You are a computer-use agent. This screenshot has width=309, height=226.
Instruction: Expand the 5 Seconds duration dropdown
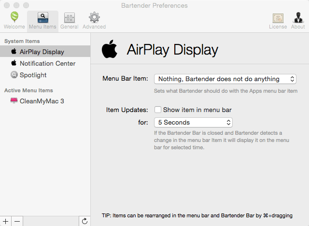coord(193,122)
